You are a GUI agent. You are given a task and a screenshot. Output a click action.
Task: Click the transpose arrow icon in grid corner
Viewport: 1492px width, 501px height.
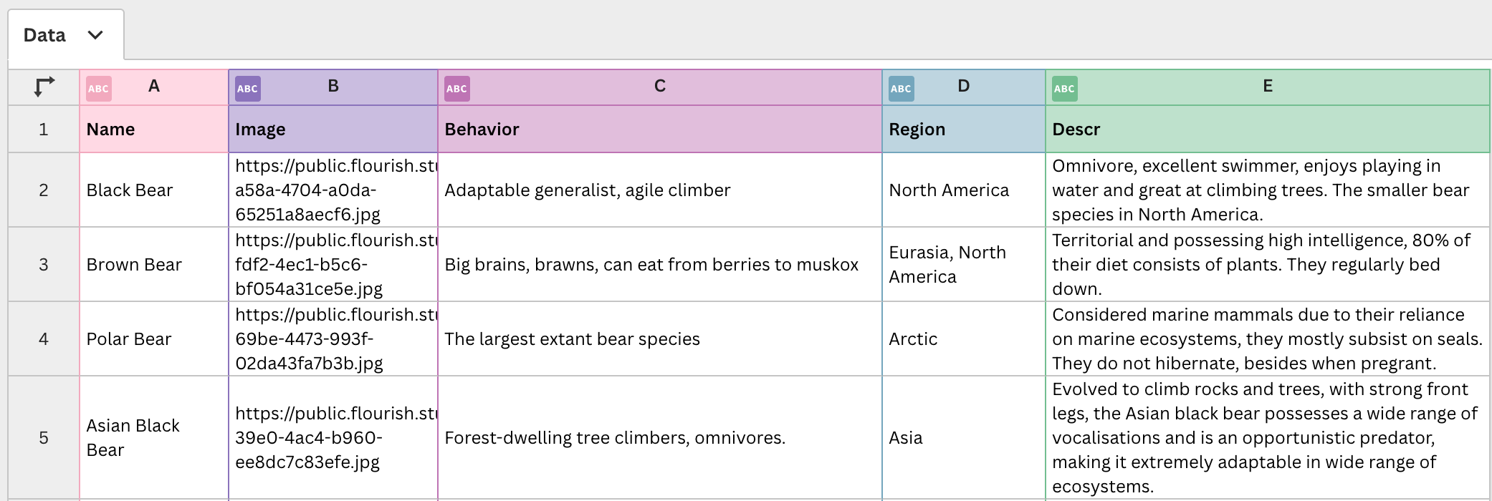coord(44,87)
